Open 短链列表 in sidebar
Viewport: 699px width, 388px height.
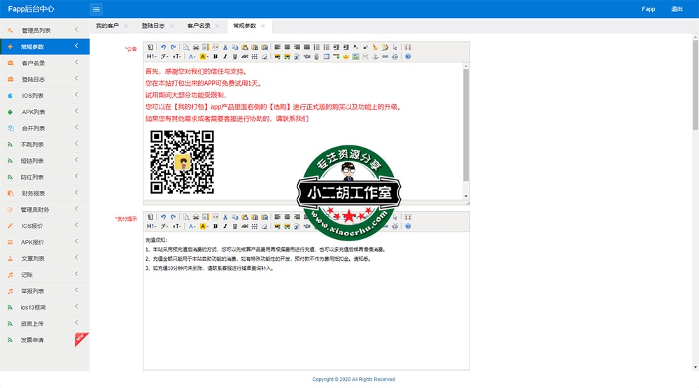click(x=45, y=160)
